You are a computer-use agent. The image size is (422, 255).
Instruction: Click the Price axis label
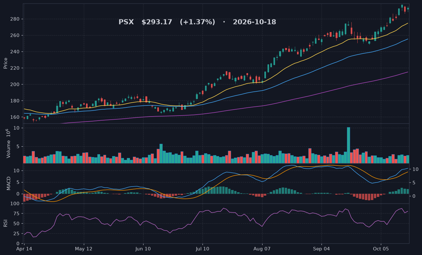[x=6, y=63]
